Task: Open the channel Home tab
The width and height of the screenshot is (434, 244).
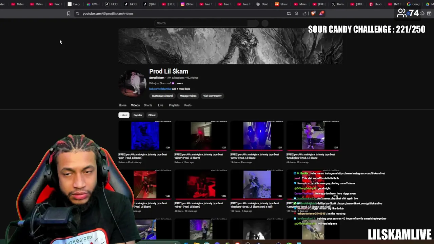Action: (x=122, y=105)
